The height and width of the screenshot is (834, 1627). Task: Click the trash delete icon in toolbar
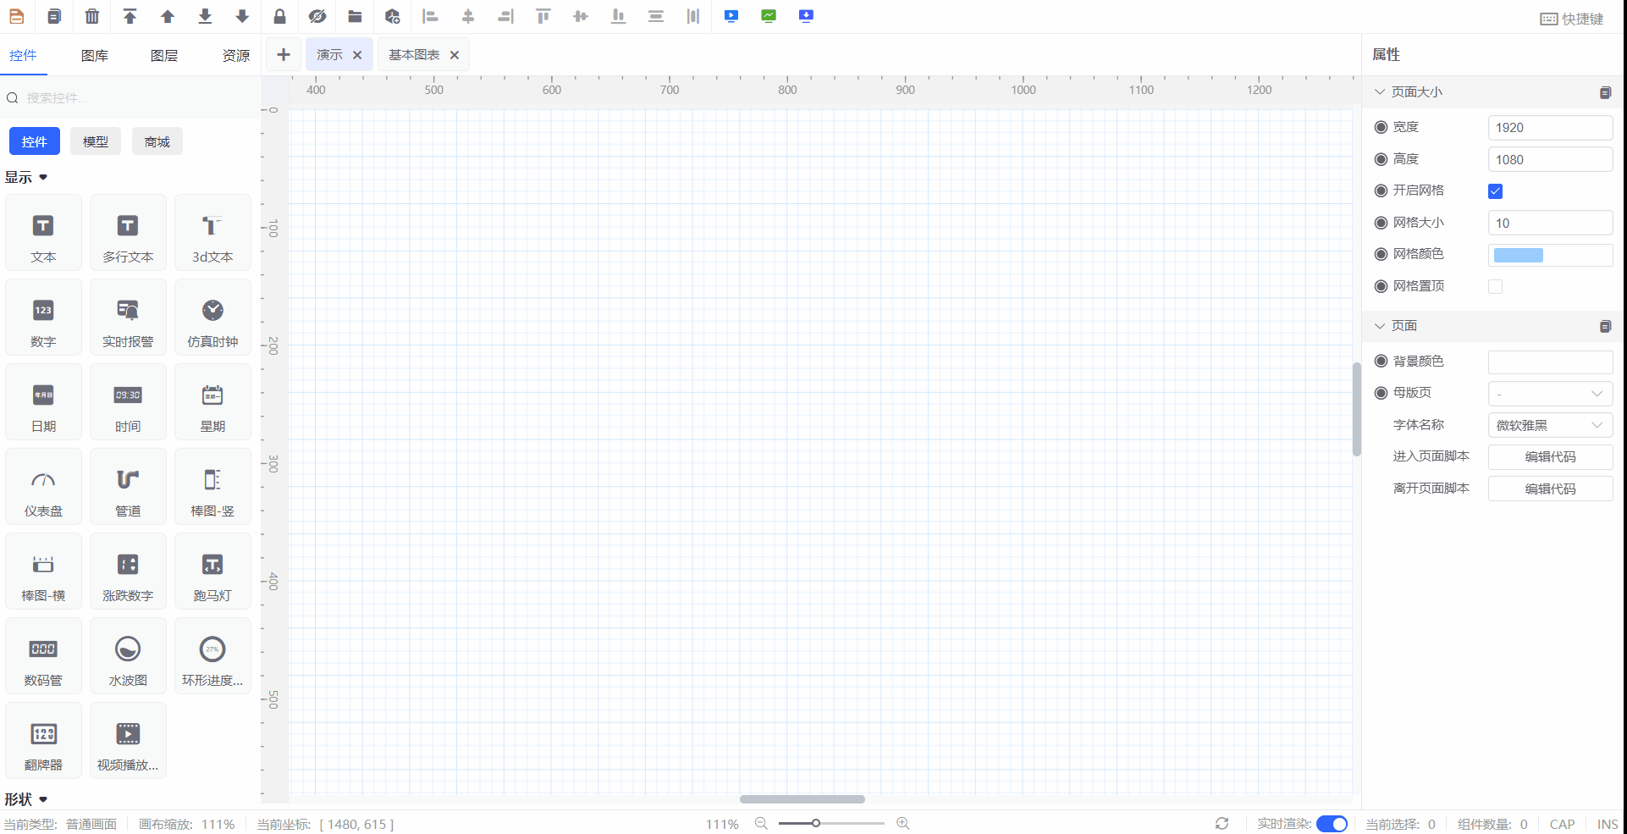pyautogui.click(x=92, y=16)
